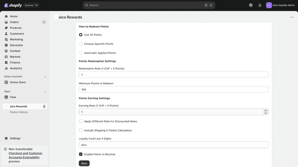
Task: Click the Finance bank icon
Action: coord(6,62)
